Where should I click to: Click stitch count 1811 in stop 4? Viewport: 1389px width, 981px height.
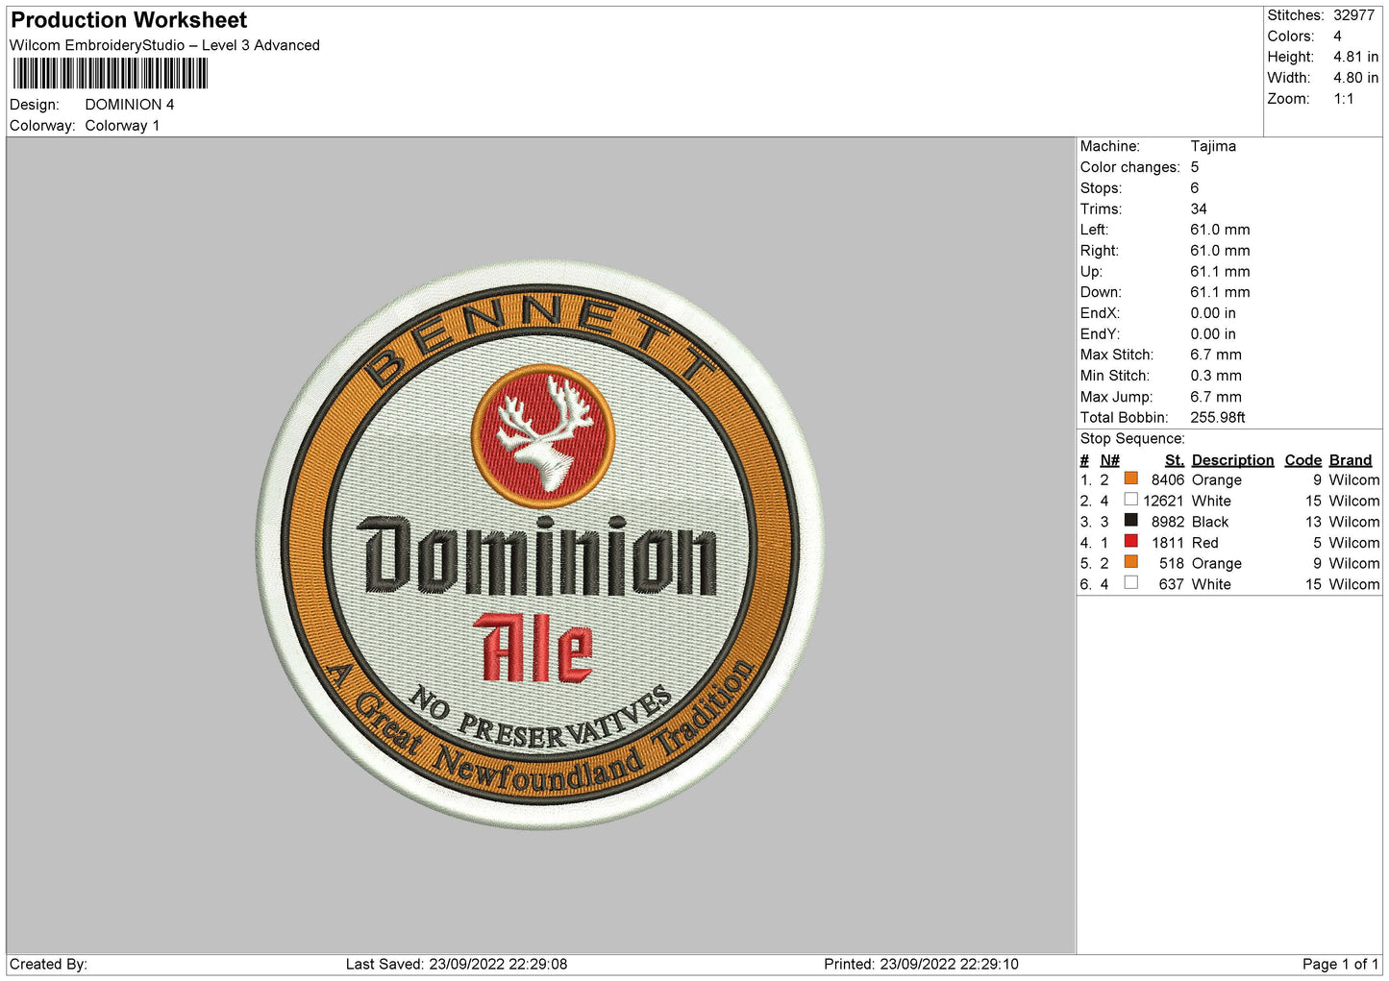[1168, 543]
